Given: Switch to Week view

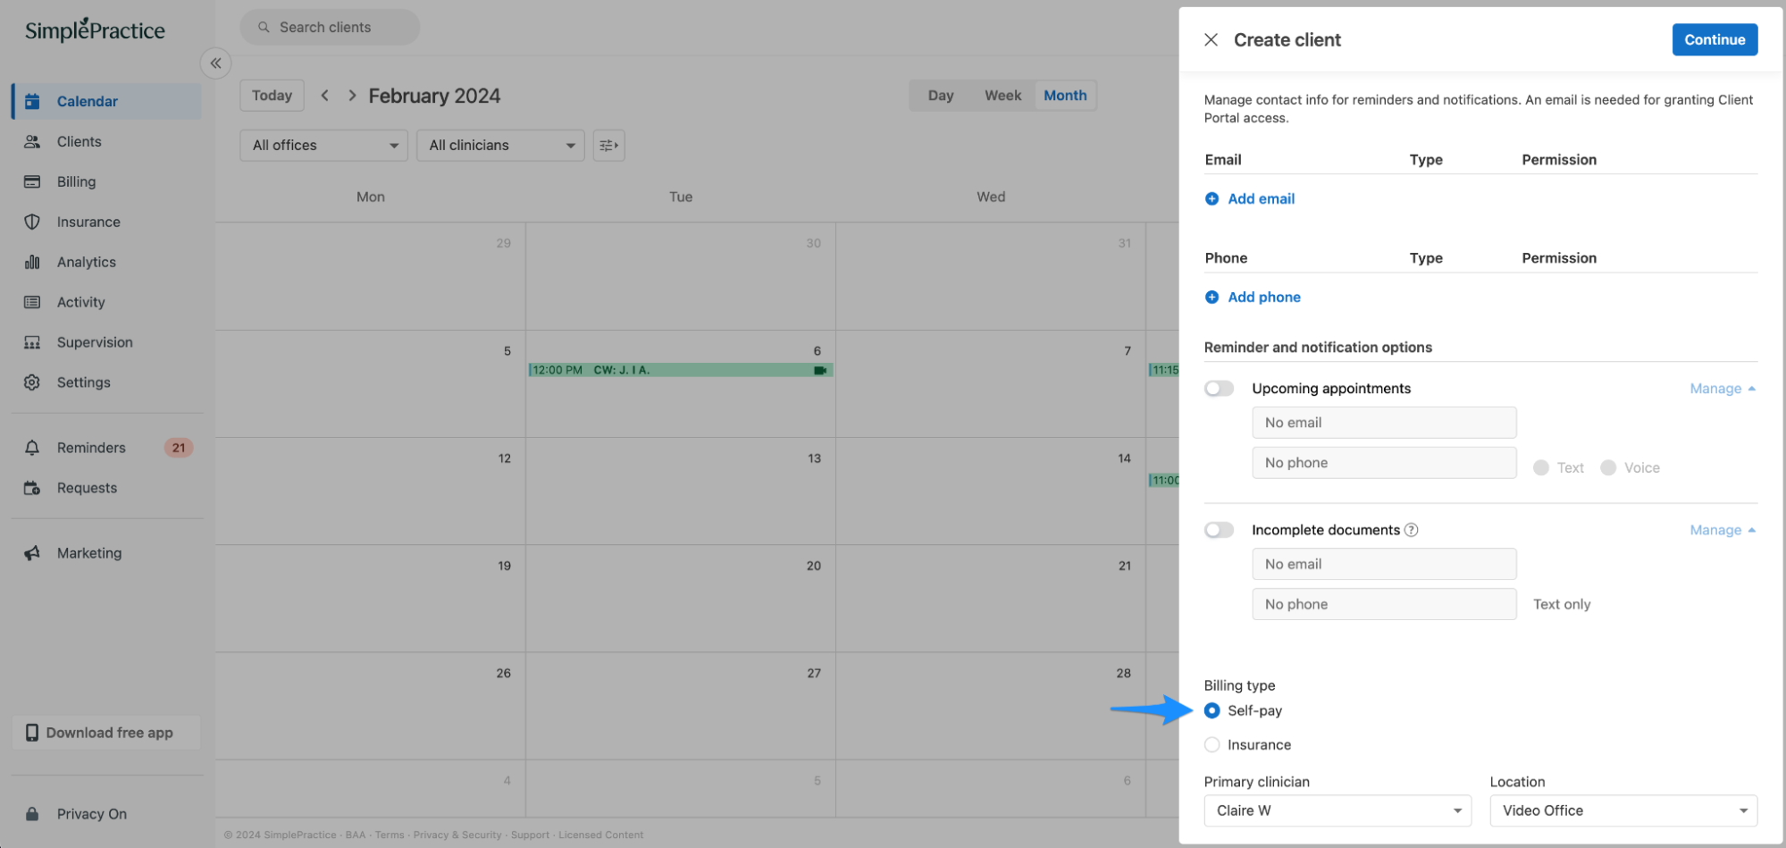Looking at the screenshot, I should pos(1002,96).
